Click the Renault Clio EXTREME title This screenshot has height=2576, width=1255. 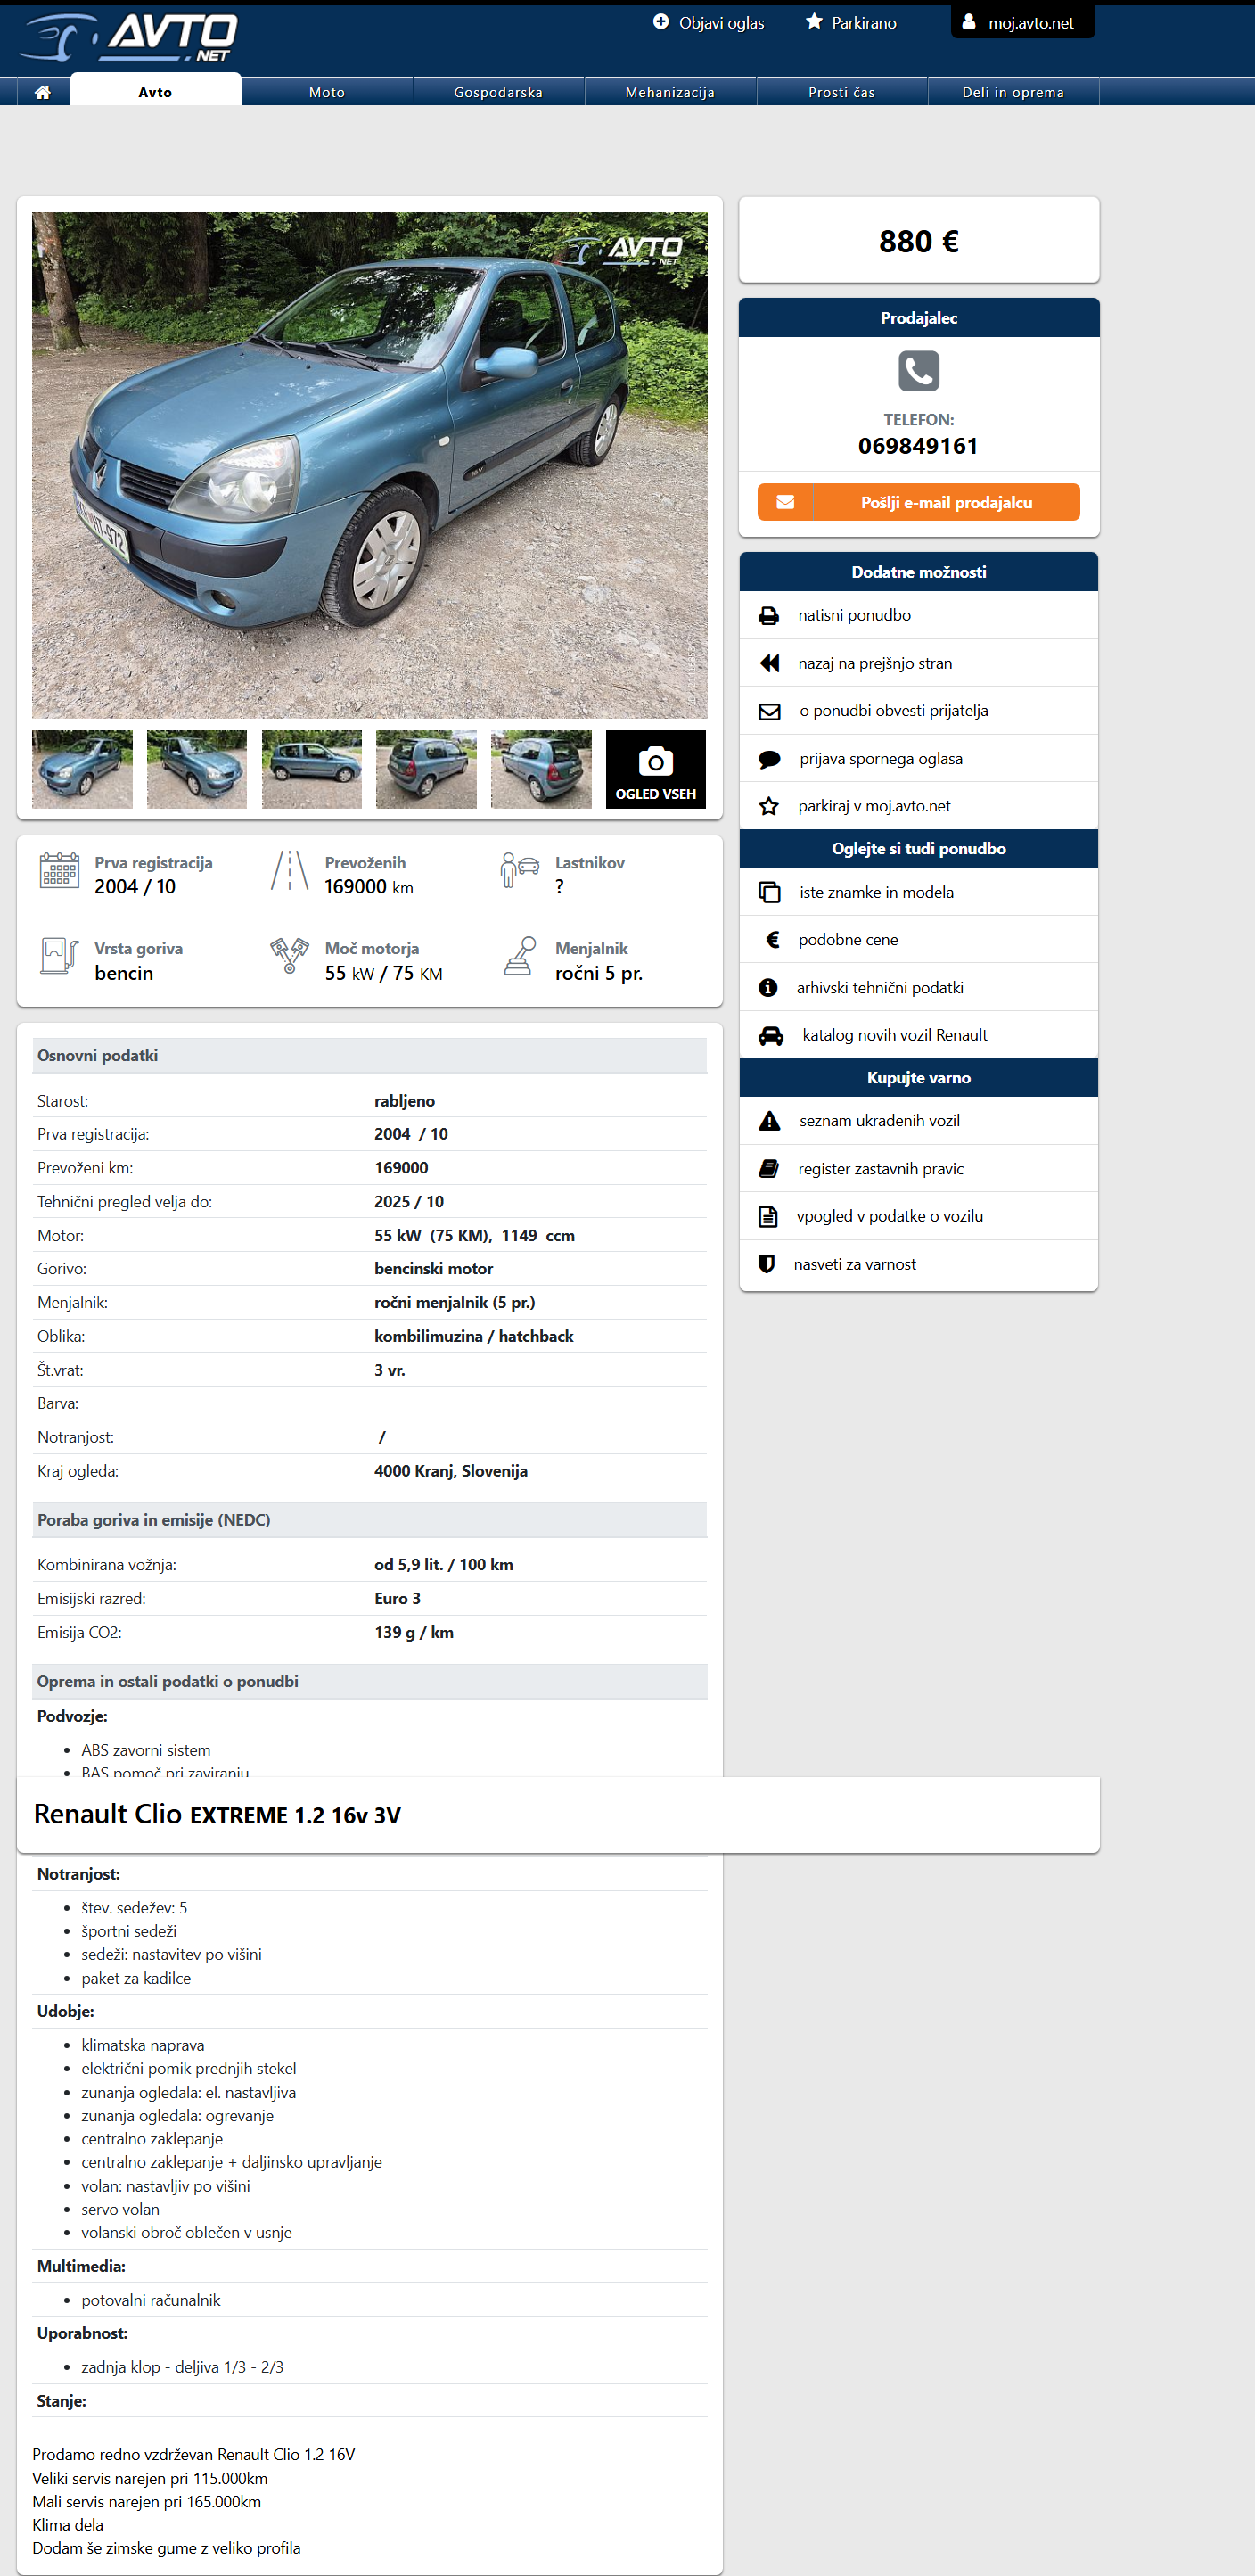click(217, 1815)
